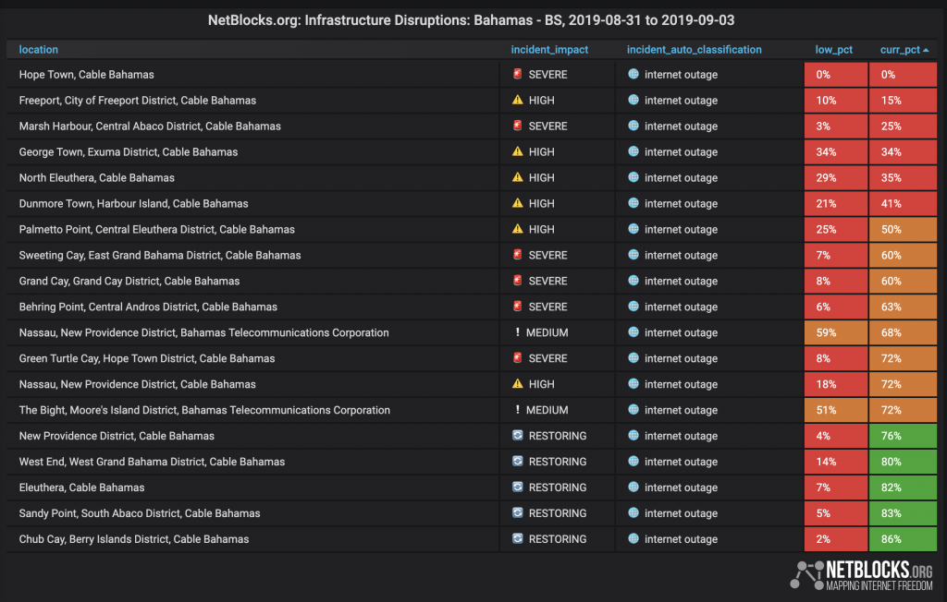Click warning icon for Nassau Cable Bahamas row
Screen dimensions: 947x602
(518, 384)
